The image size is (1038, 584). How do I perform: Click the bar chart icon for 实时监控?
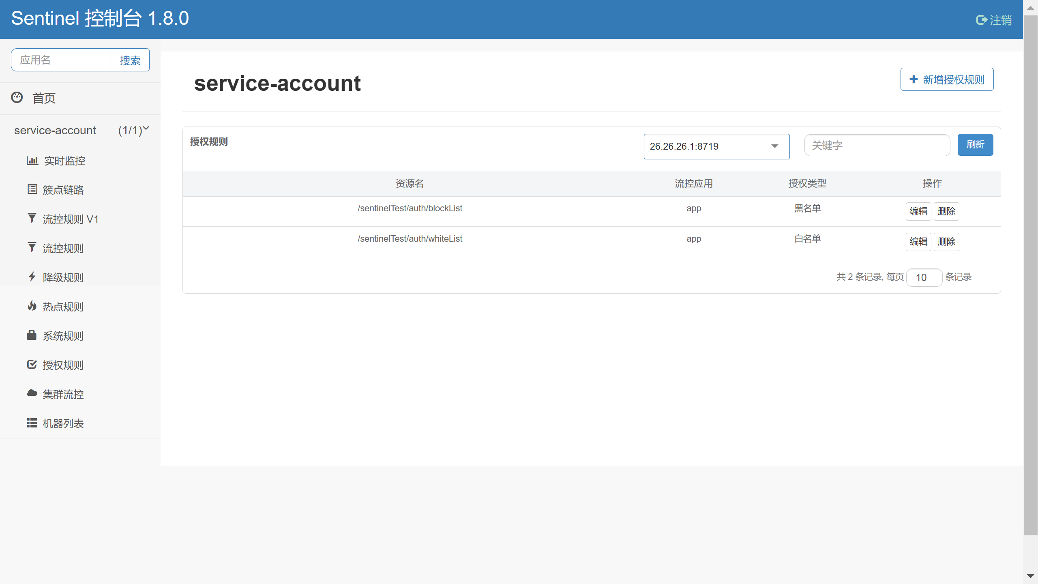pyautogui.click(x=32, y=161)
